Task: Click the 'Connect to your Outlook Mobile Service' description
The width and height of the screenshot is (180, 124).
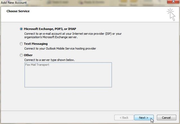Action: tap(60, 49)
